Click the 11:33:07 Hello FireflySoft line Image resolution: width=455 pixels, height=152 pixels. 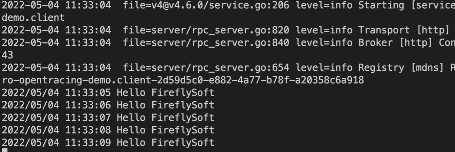(x=108, y=118)
